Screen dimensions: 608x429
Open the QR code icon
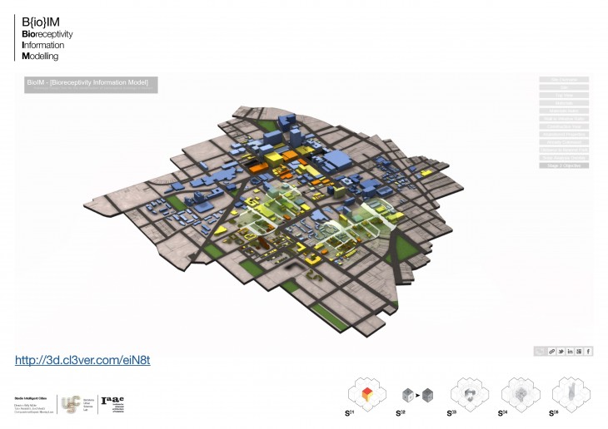pyautogui.click(x=580, y=352)
